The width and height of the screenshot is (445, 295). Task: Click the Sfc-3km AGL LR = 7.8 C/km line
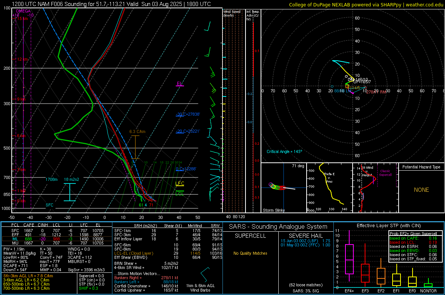(x=28, y=276)
